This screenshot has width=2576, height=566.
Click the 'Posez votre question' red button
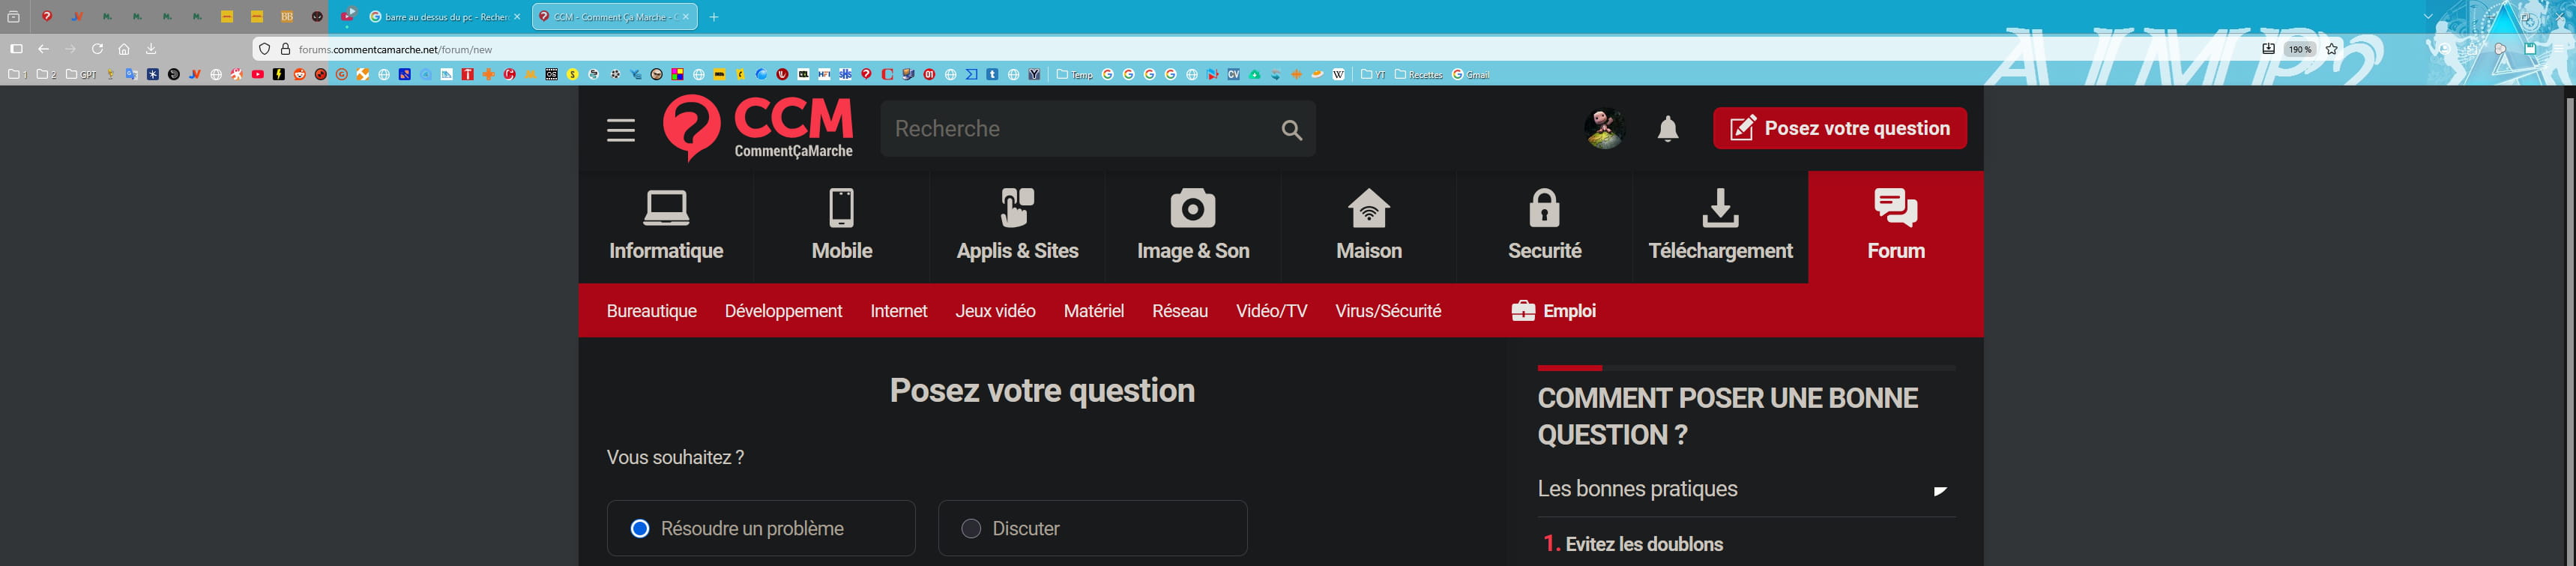pyautogui.click(x=1839, y=128)
